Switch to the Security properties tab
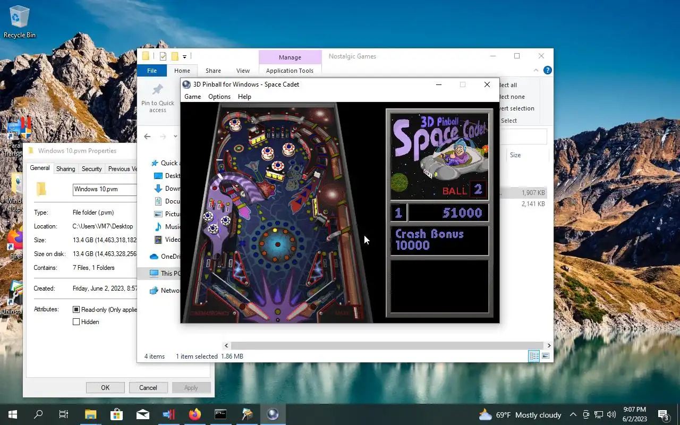The height and width of the screenshot is (425, 680). click(x=91, y=169)
